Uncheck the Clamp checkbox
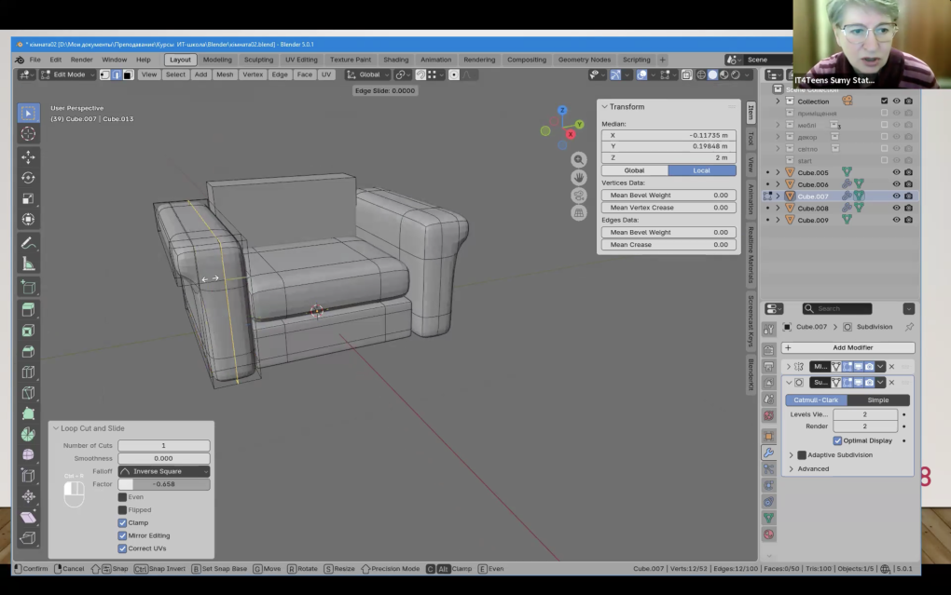The width and height of the screenshot is (951, 595). click(122, 522)
